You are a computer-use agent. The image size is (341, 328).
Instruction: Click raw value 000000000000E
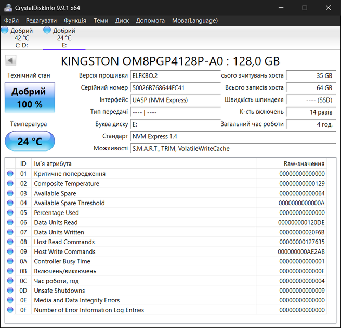click(x=302, y=271)
